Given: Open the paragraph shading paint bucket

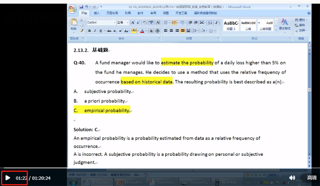Looking at the screenshot, I should 203,31.
